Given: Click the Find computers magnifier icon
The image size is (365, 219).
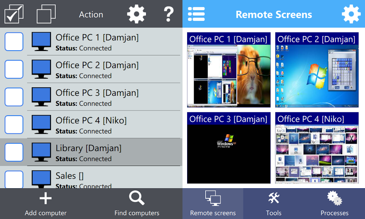Looking at the screenshot, I should tap(137, 198).
